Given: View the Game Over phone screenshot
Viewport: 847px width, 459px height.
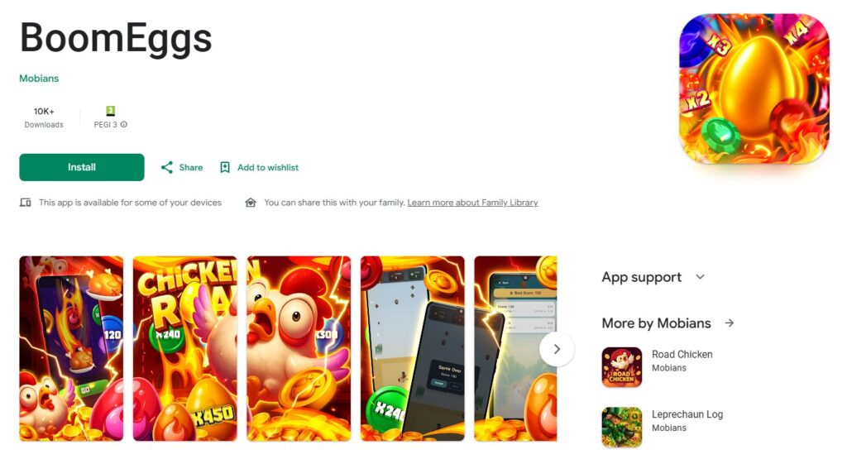Looking at the screenshot, I should [412, 348].
